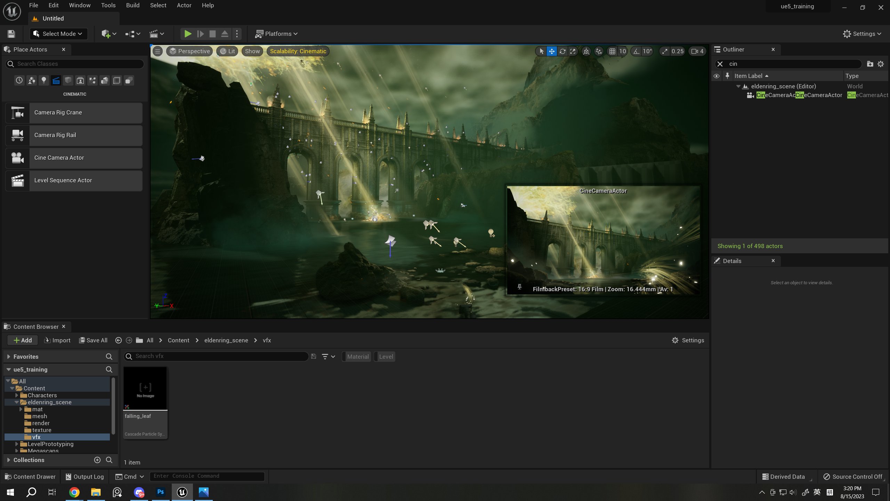This screenshot has height=501, width=890.
Task: Open the Platforms dropdown menu
Action: pos(276,34)
